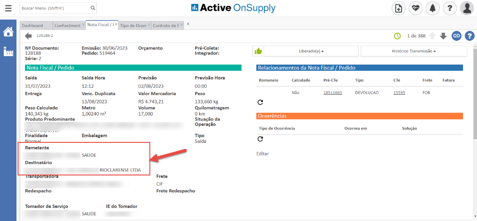The height and width of the screenshot is (221, 477).
Task: Go back using the left arrow
Action: coord(28,36)
